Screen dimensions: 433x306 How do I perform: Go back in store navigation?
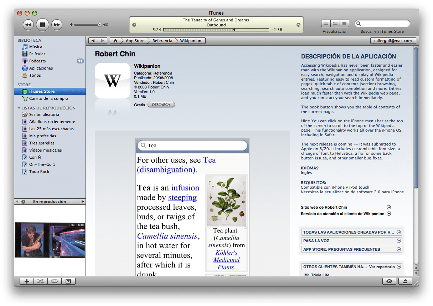click(x=93, y=41)
